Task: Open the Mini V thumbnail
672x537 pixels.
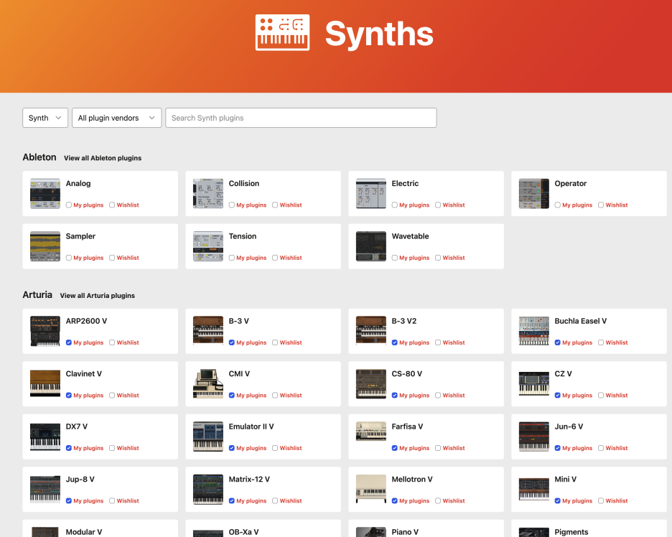Action: tap(533, 489)
